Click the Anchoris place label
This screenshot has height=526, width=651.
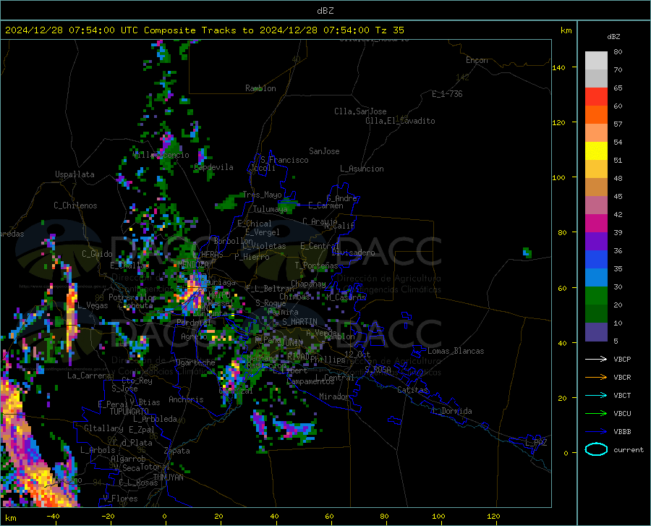coord(186,399)
